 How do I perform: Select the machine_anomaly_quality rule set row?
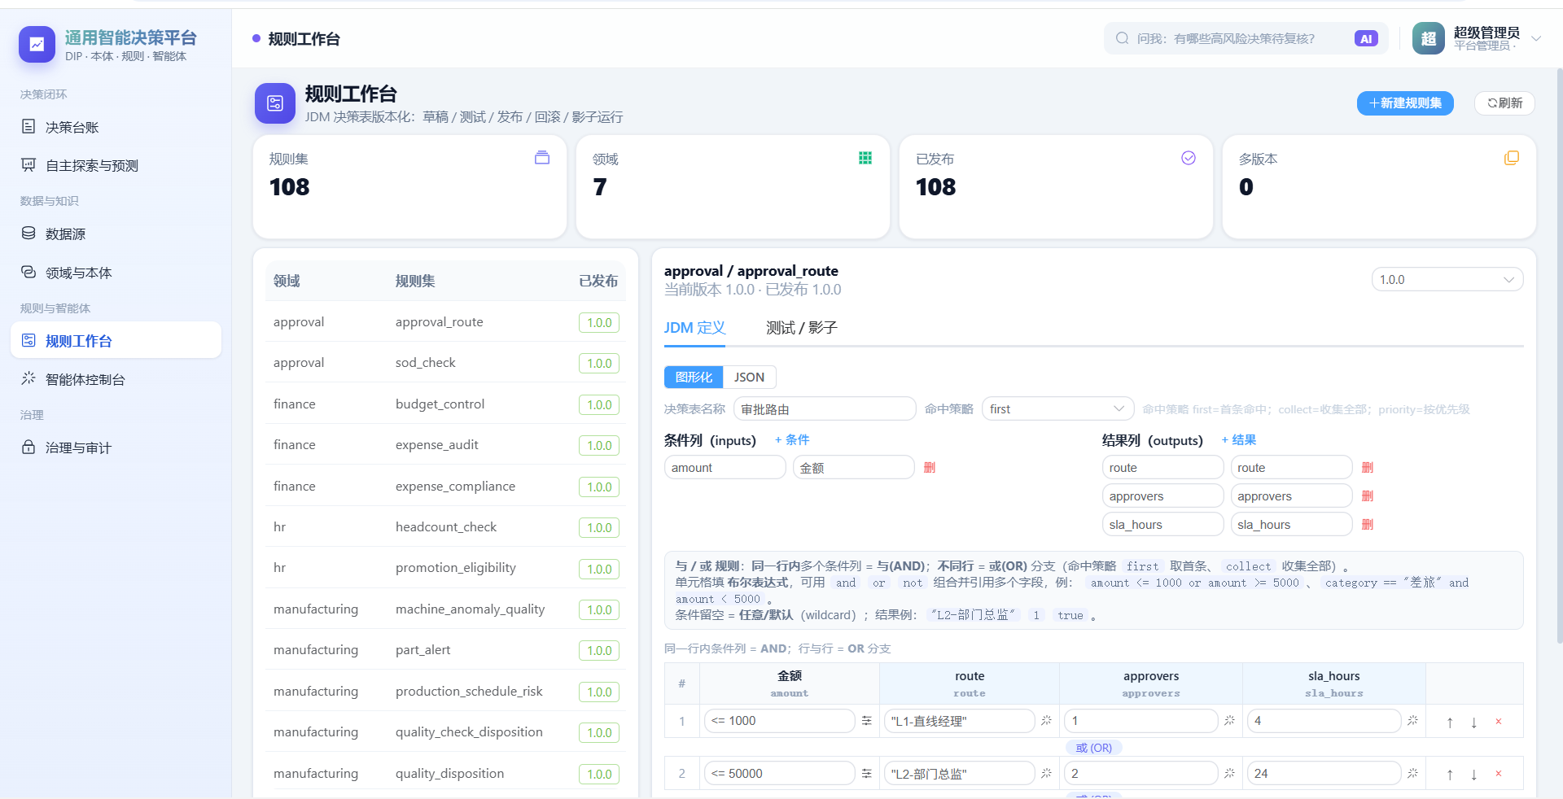[x=445, y=609]
